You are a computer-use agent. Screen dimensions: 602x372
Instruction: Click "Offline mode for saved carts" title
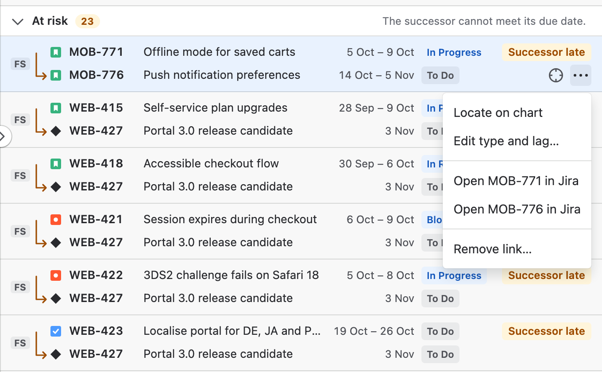point(220,52)
